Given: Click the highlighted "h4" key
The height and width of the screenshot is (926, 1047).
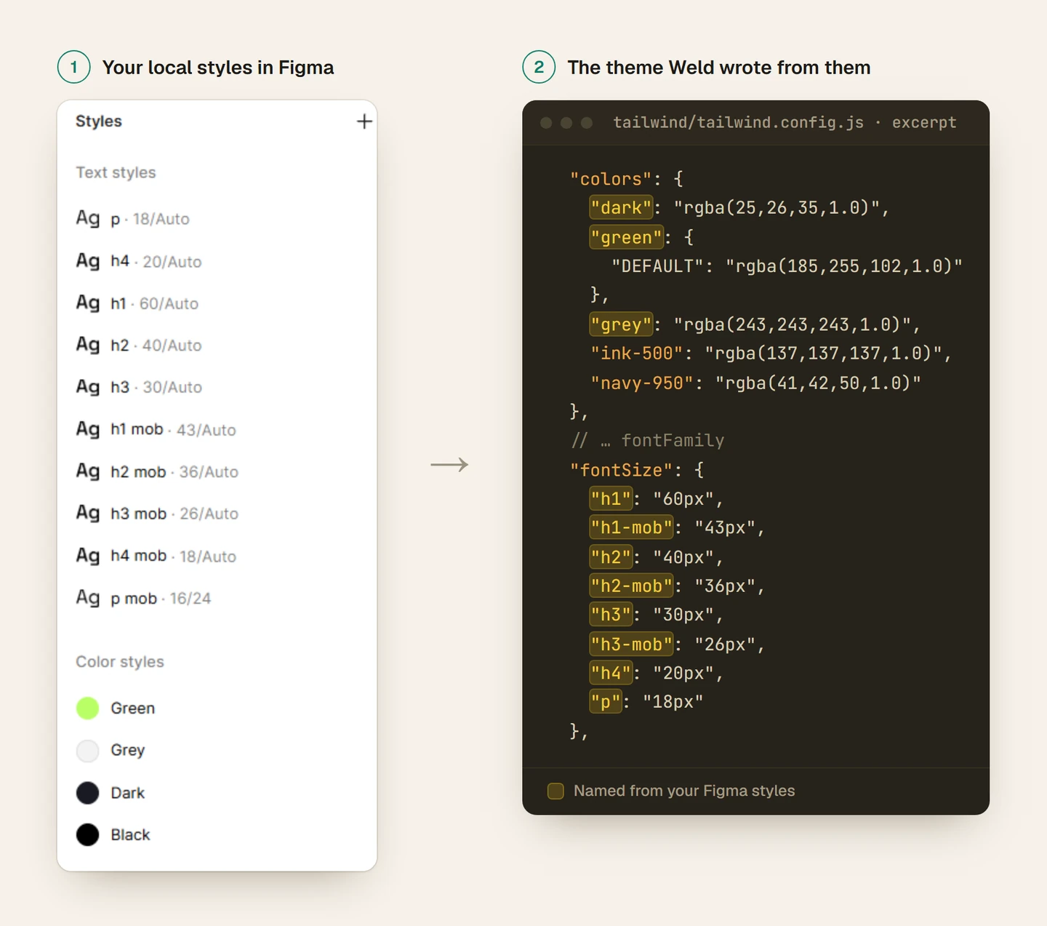Looking at the screenshot, I should pos(611,674).
